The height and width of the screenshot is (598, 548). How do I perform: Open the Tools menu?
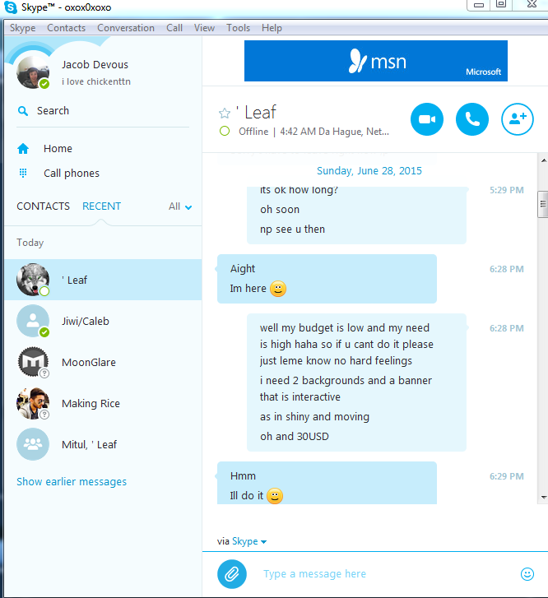(x=238, y=28)
